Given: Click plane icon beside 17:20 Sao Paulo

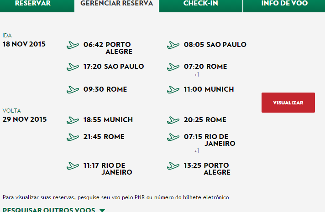Looking at the screenshot, I should pos(73,67).
